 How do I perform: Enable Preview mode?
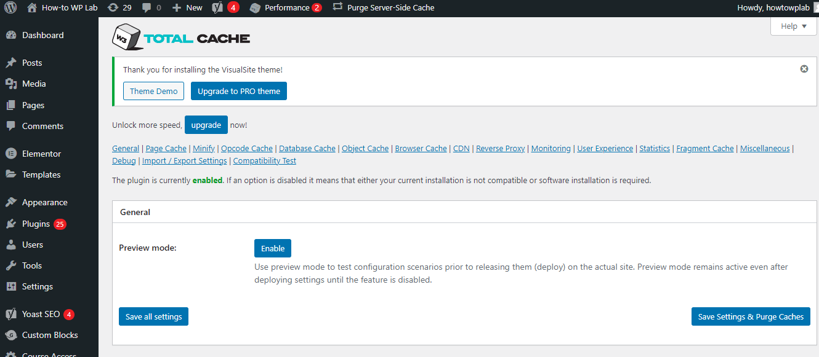click(273, 248)
